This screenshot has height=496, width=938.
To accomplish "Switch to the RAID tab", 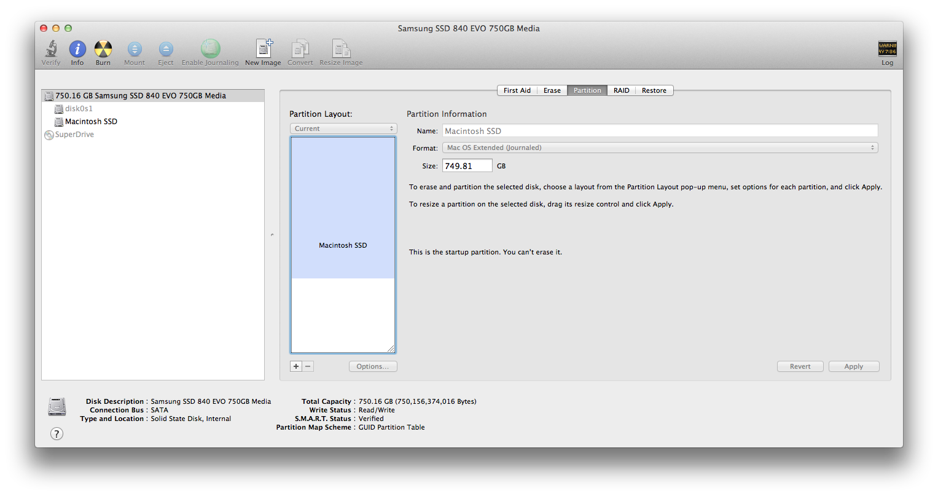I will (x=622, y=90).
